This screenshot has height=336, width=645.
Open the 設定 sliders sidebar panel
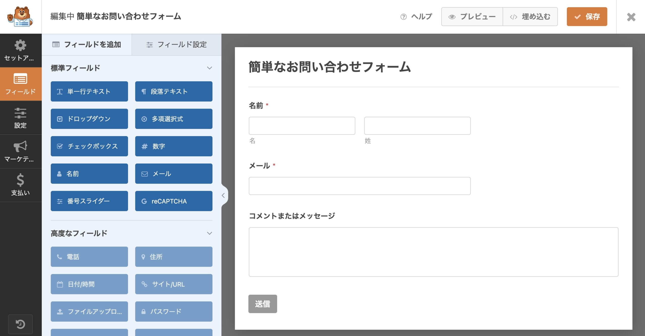click(x=20, y=118)
